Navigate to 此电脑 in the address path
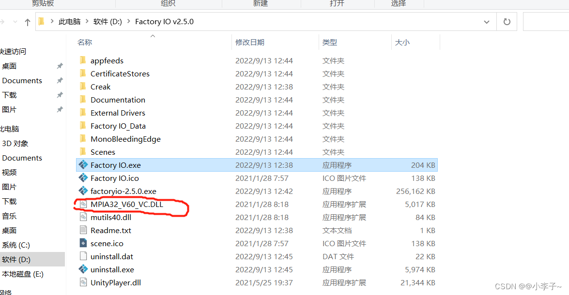This screenshot has height=295, width=569. point(69,21)
